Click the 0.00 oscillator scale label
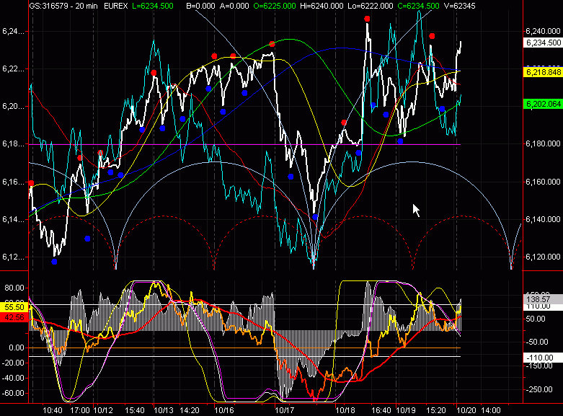Image resolution: width=563 pixels, height=416 pixels. [x=17, y=348]
